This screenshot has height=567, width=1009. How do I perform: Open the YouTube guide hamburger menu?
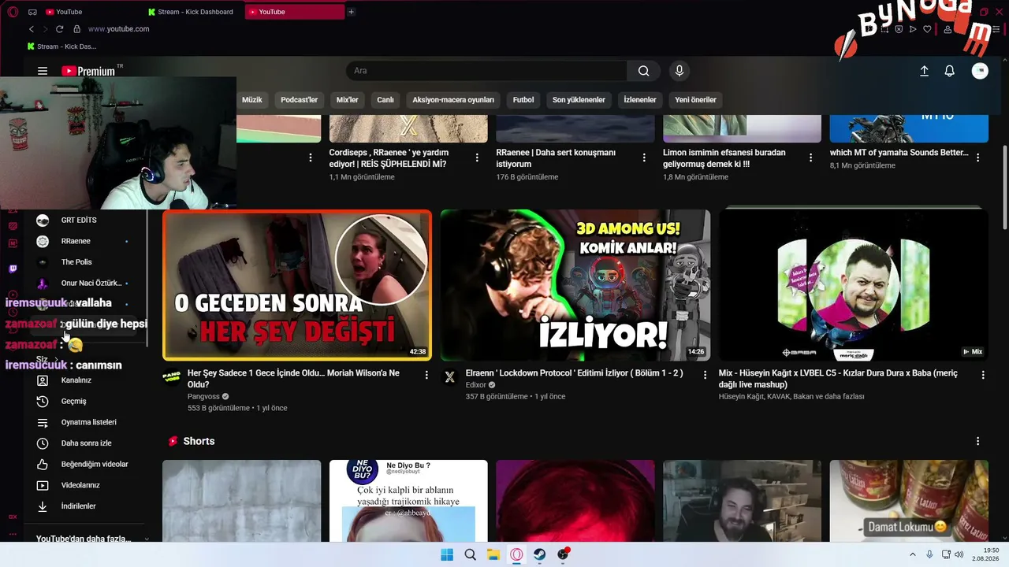pos(43,71)
